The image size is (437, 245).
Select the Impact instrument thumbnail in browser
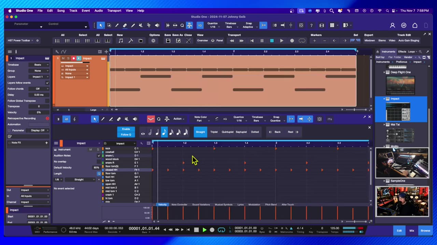[398, 112]
